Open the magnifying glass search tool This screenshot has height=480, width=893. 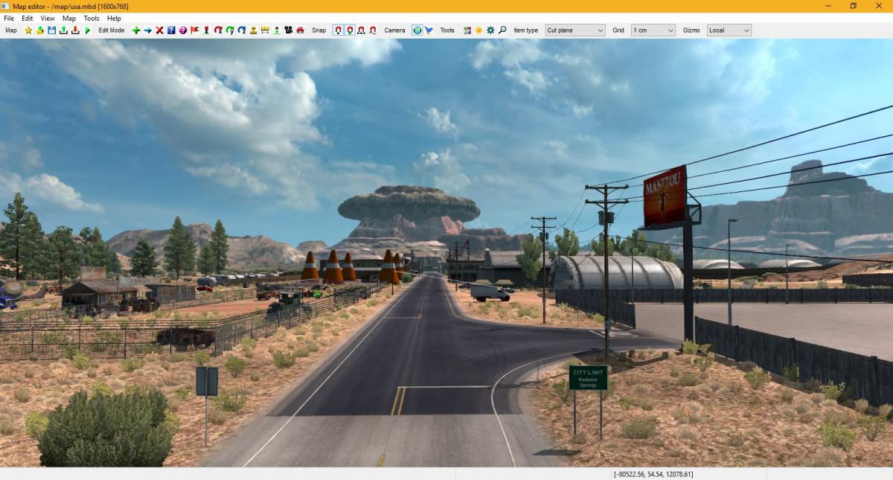coord(502,31)
